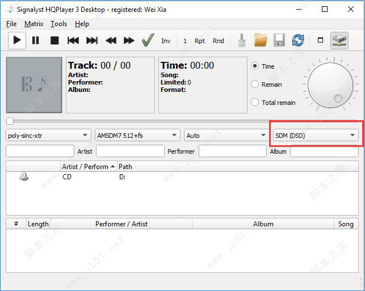
Task: Toggle the Rnd random button
Action: 218,41
